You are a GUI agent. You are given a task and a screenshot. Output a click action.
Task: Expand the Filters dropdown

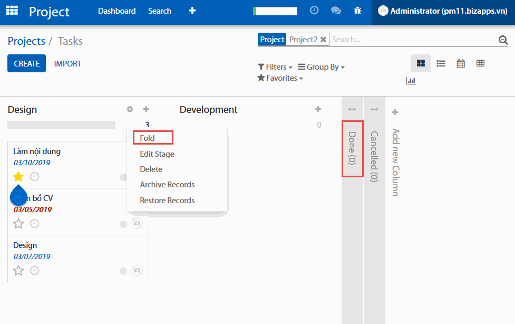275,67
